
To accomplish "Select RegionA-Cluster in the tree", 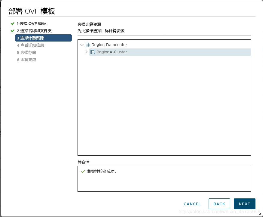I will point(170,52).
